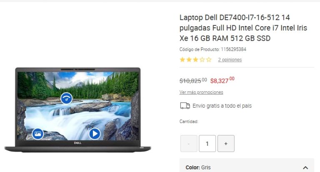
Task: Focus the quantity input showing 1
Action: 207,143
